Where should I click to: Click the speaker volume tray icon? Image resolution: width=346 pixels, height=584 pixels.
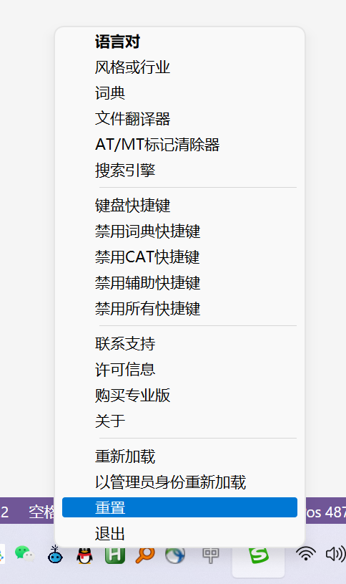(x=335, y=554)
